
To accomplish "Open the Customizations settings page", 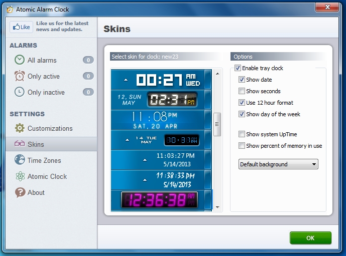I will point(51,128).
